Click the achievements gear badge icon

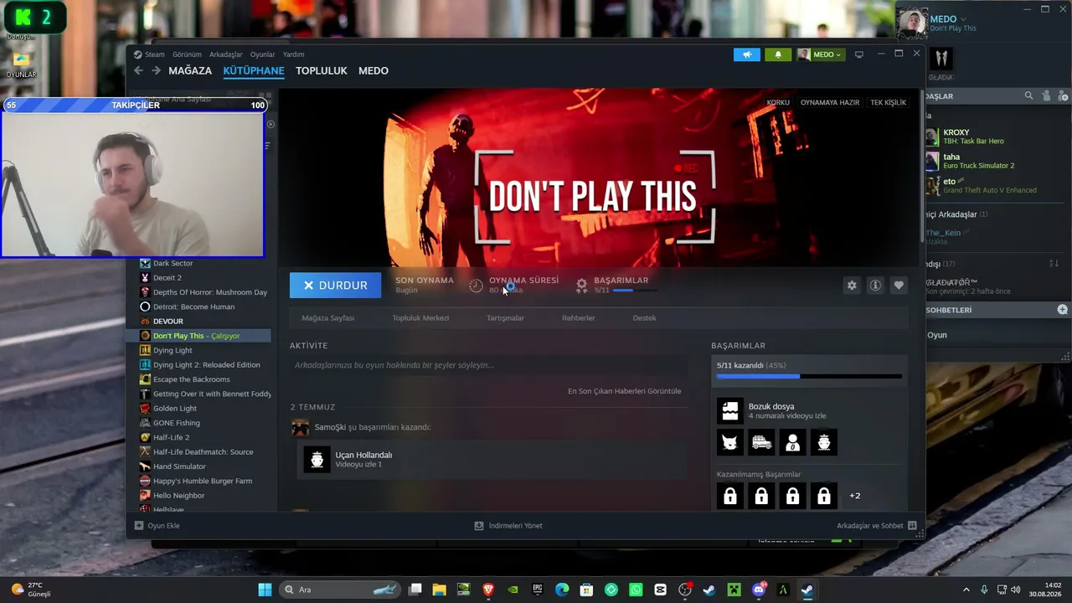[x=581, y=286]
